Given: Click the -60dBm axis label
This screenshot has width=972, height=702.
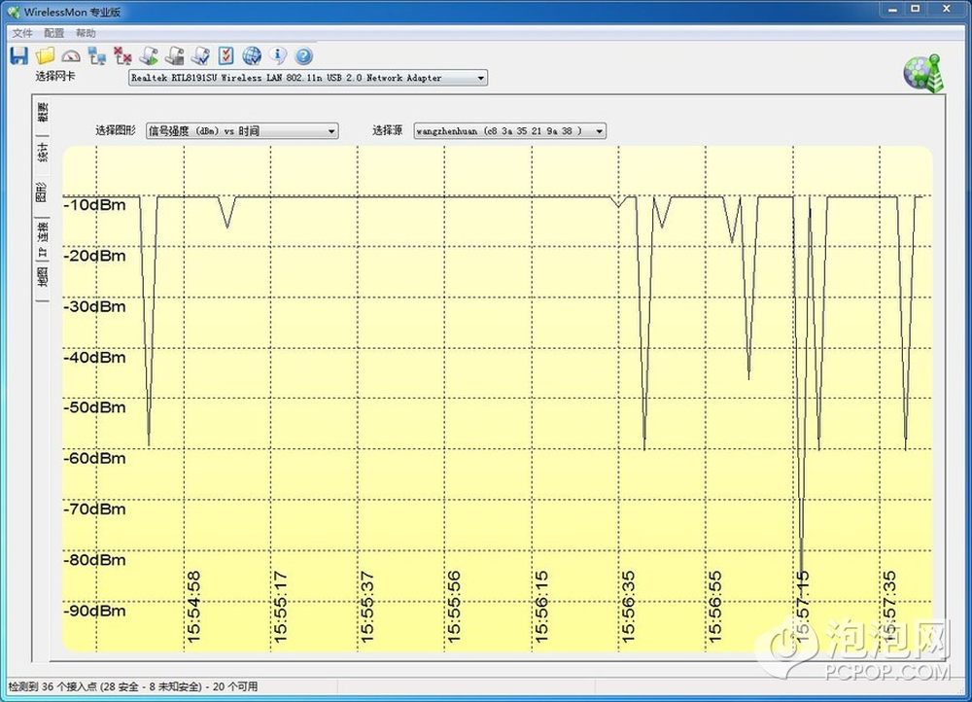Looking at the screenshot, I should pos(95,458).
